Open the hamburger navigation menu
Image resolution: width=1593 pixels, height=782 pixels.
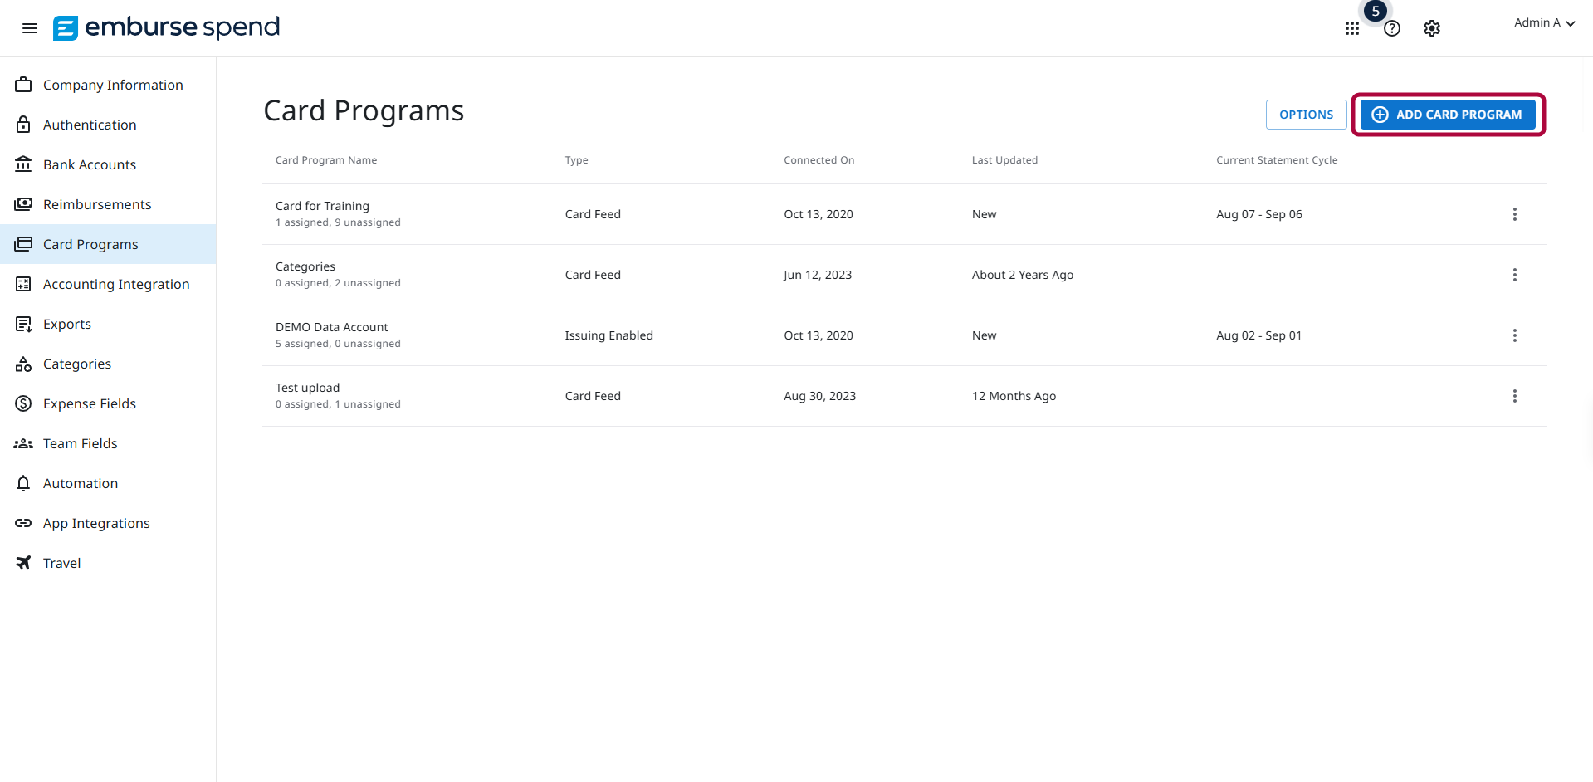pos(30,28)
